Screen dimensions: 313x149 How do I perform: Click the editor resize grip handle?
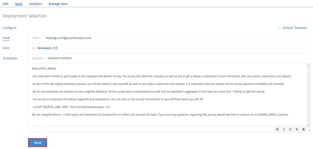click(x=309, y=130)
